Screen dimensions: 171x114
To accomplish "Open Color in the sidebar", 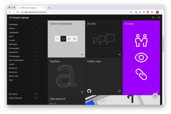I will click(x=11, y=36).
